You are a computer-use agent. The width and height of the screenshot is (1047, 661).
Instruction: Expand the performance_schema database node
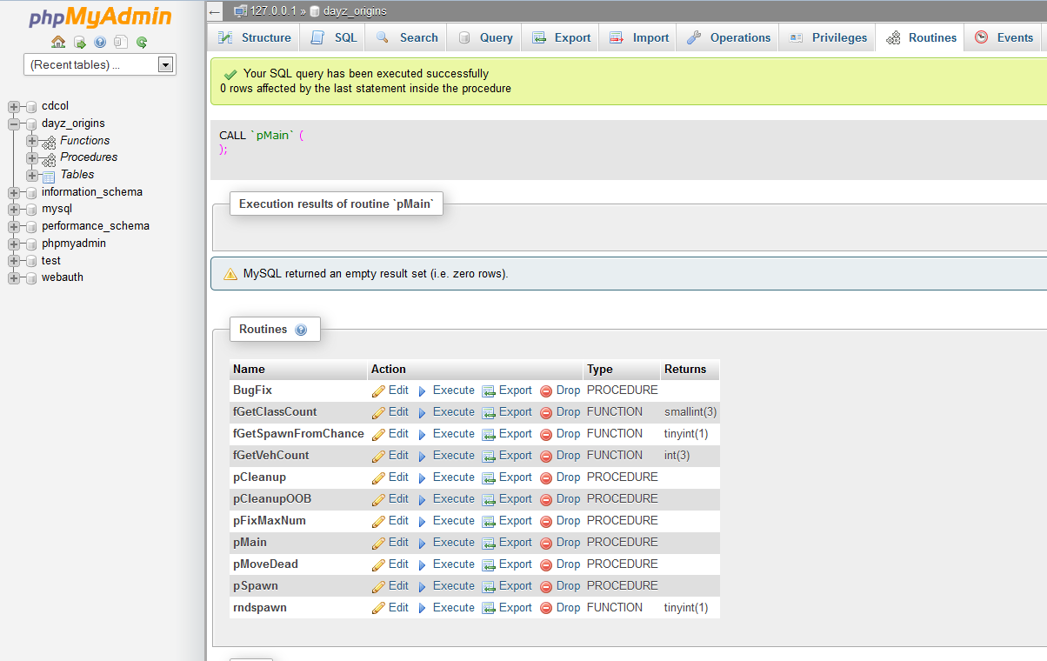[x=13, y=226]
